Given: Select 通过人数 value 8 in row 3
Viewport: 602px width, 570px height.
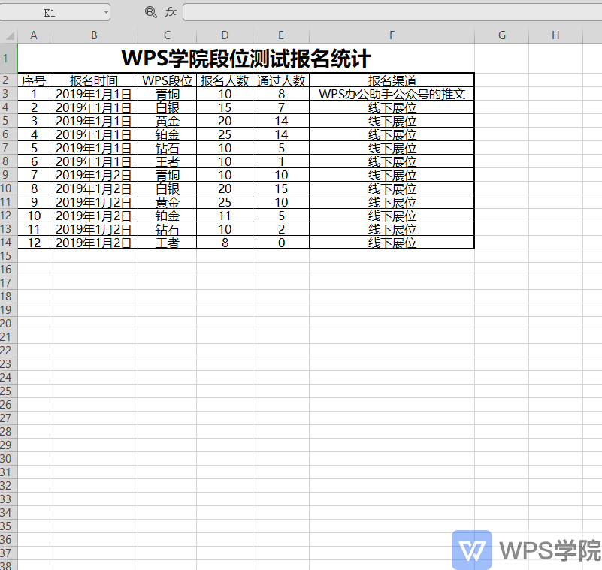Looking at the screenshot, I should tap(281, 94).
